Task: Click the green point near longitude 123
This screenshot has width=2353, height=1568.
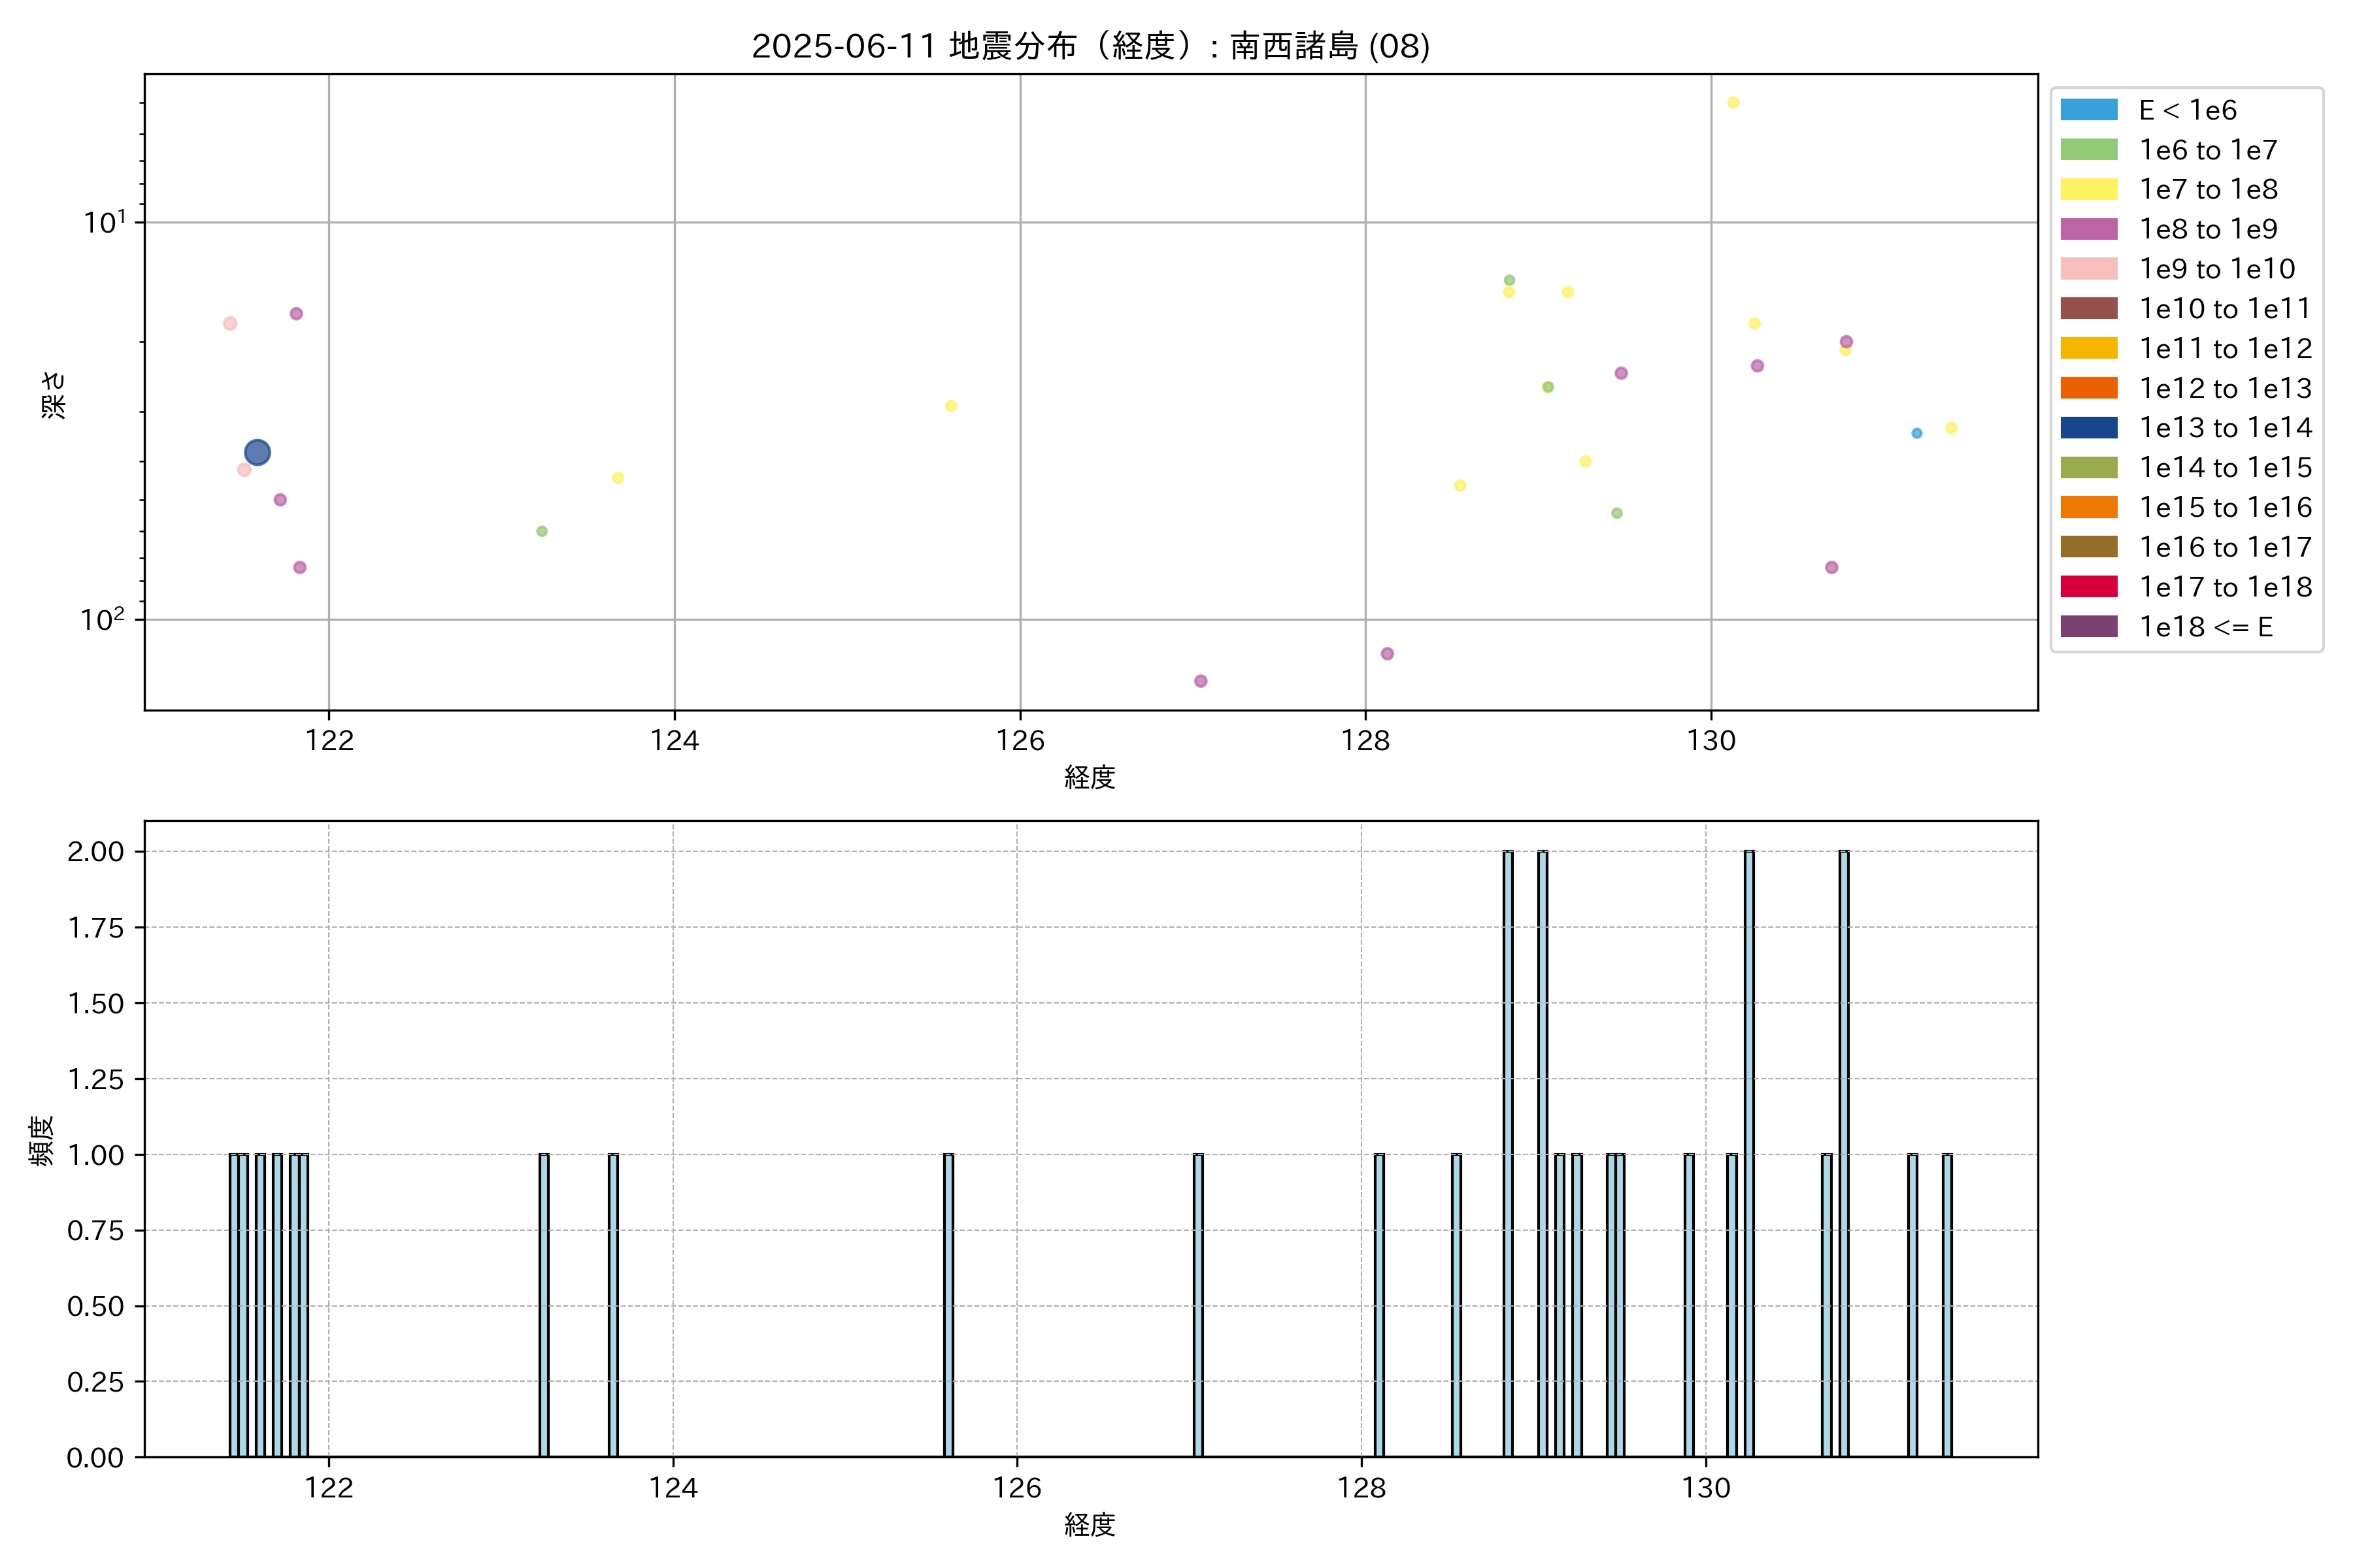Action: coord(541,531)
